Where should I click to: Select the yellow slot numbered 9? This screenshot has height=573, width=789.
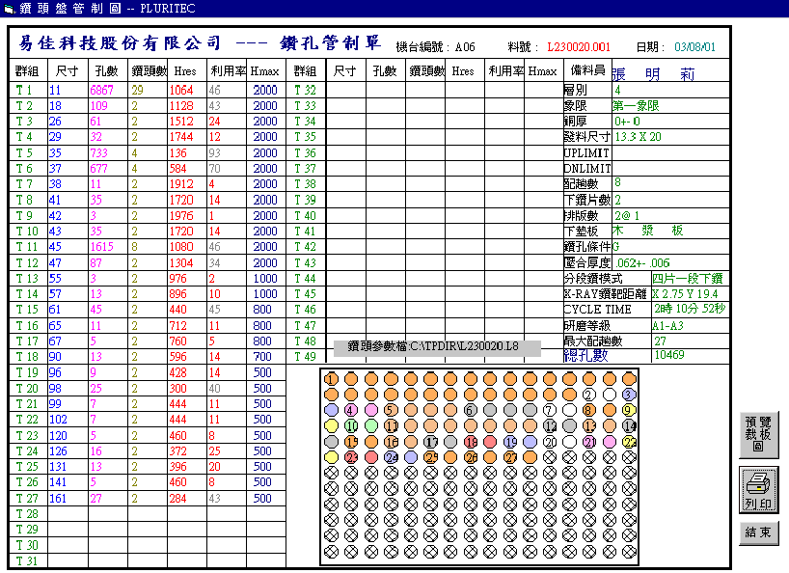(629, 410)
